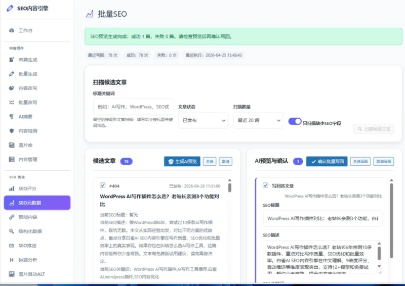Open the AI摘要 paragraph icon
The width and height of the screenshot is (405, 286).
coord(12,117)
